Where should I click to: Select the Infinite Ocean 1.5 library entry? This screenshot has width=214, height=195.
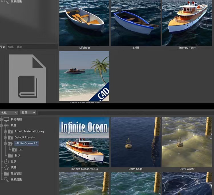coord(26,143)
